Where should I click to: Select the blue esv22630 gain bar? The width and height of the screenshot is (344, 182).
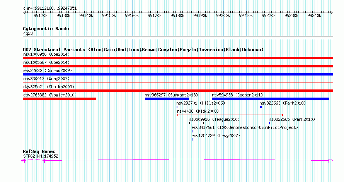(178, 74)
